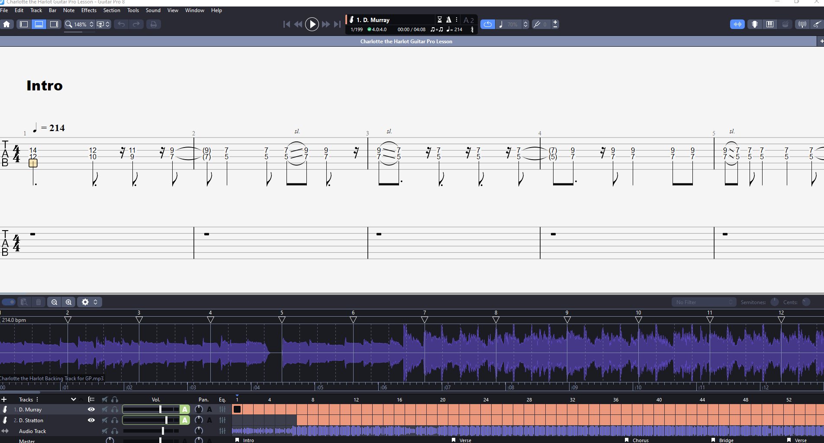824x443 pixels.
Task: Toggle the right inspector panel
Action: coord(54,24)
